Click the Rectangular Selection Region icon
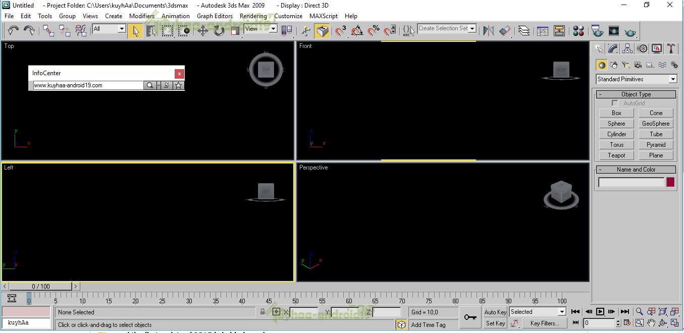The width and height of the screenshot is (684, 333). point(167,31)
